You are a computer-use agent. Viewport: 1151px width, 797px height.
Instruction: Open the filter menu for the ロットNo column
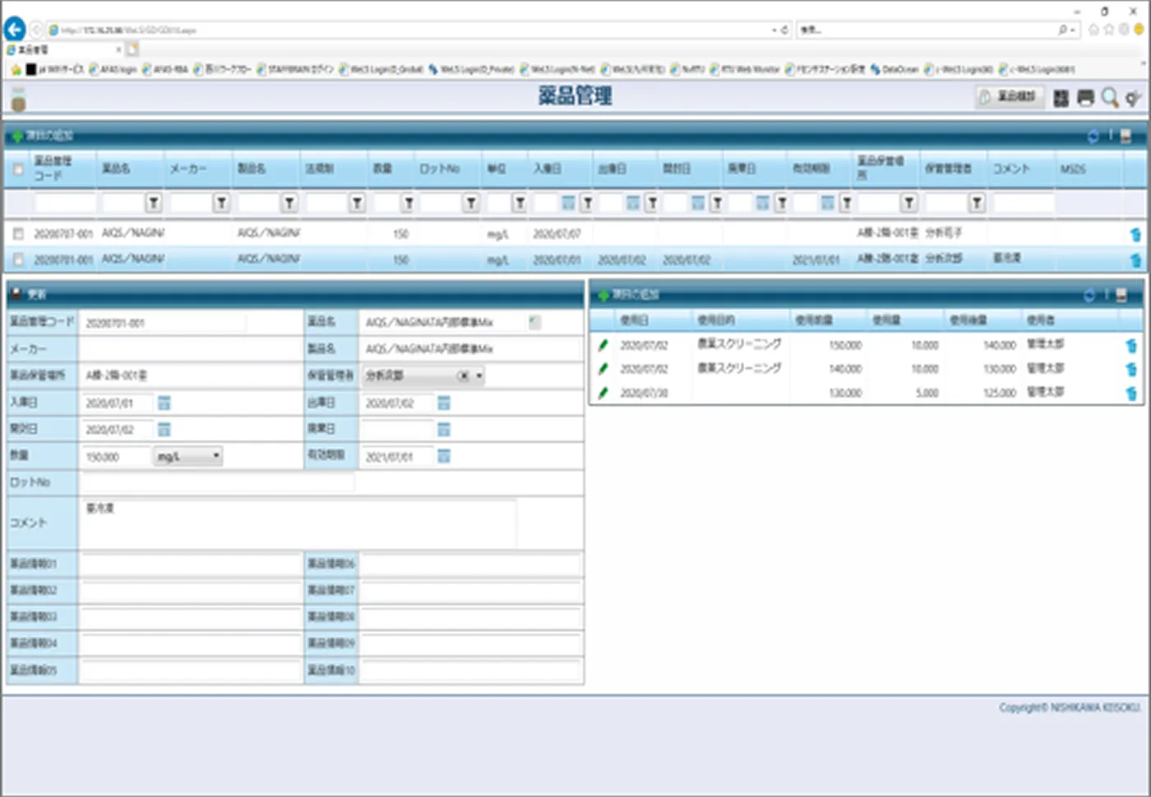point(471,202)
